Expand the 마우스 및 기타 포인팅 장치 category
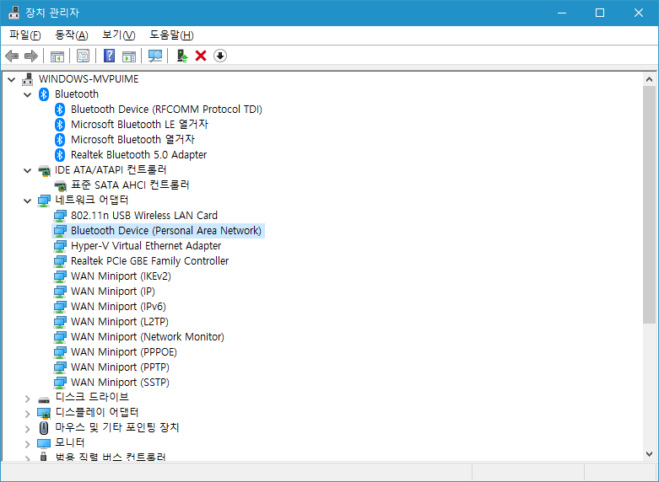 coord(28,429)
